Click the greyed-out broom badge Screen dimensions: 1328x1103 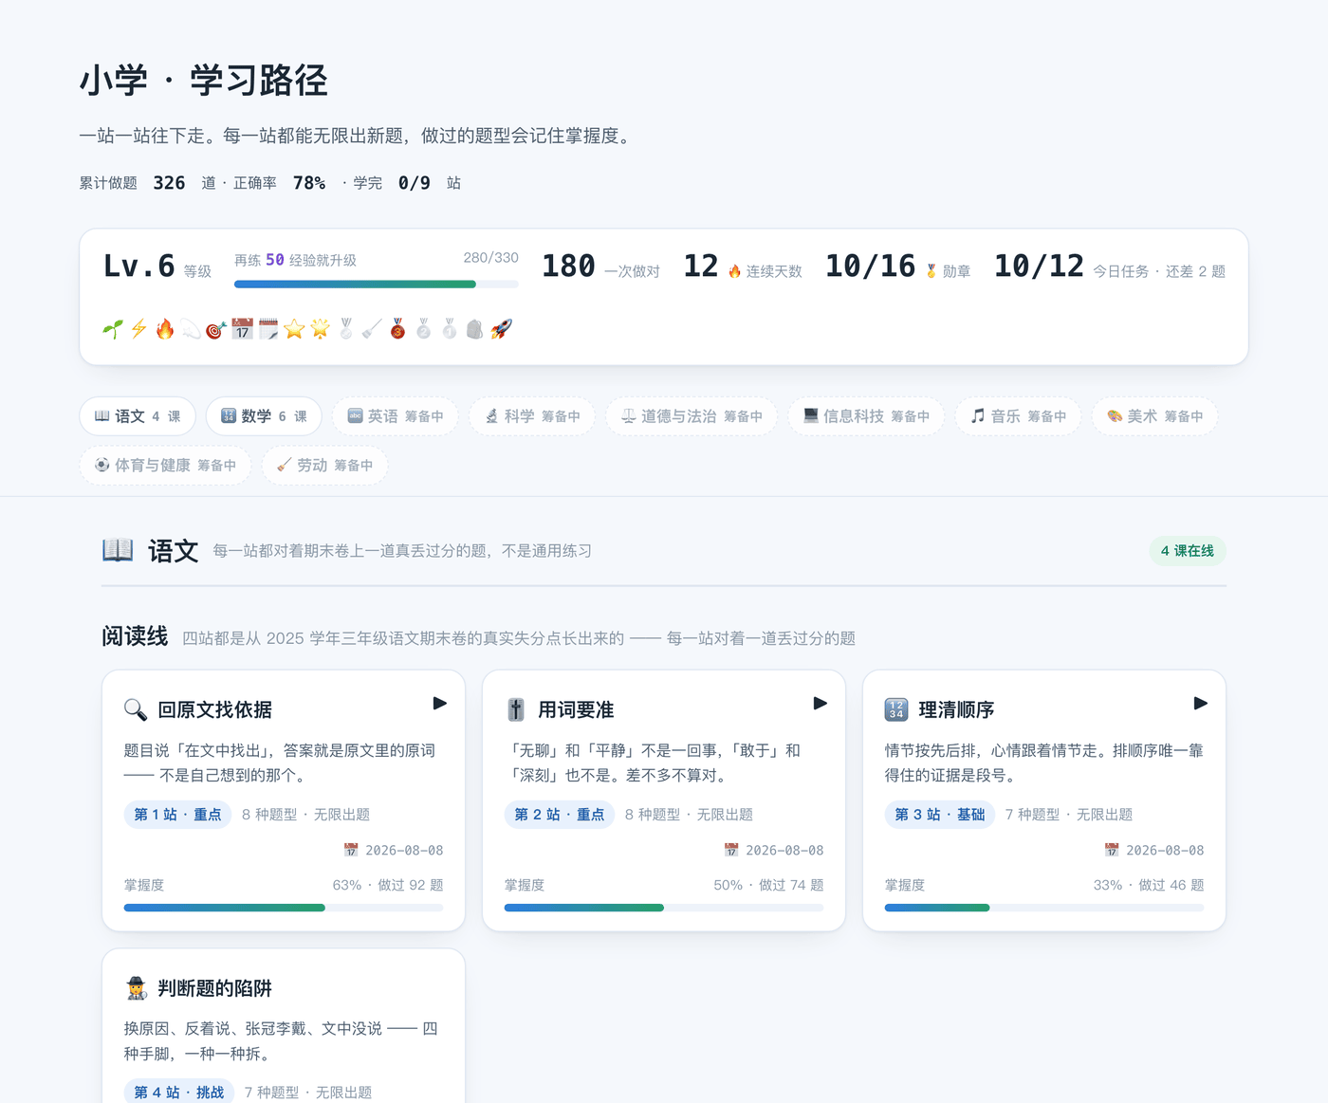click(x=372, y=329)
